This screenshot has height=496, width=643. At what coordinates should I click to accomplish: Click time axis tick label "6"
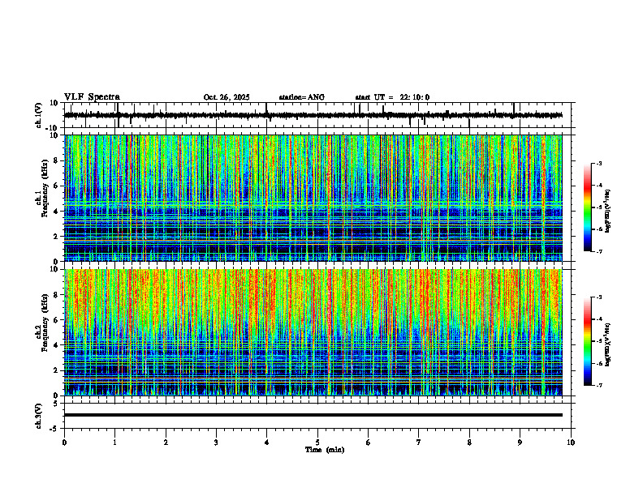[x=369, y=443]
